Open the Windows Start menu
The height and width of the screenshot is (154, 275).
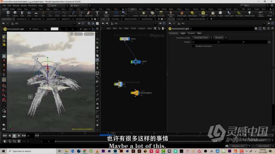pos(3,151)
